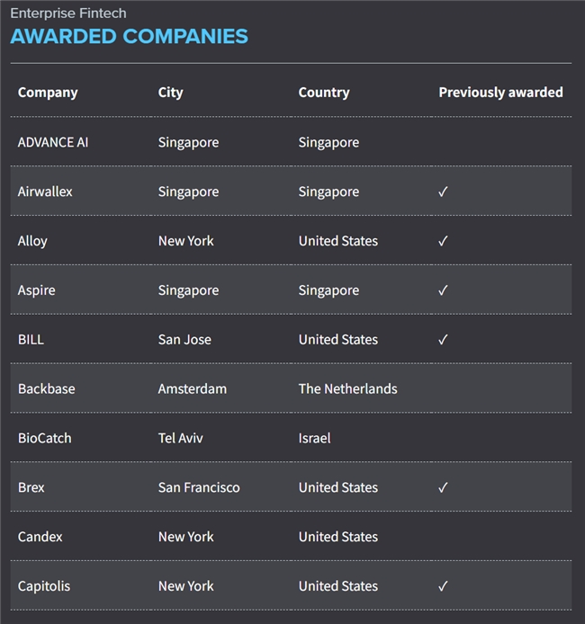The height and width of the screenshot is (624, 585).
Task: Click the Amsterdam city cell
Action: 192,388
